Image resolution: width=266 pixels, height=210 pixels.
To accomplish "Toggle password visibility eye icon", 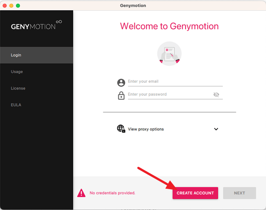I will coord(216,94).
